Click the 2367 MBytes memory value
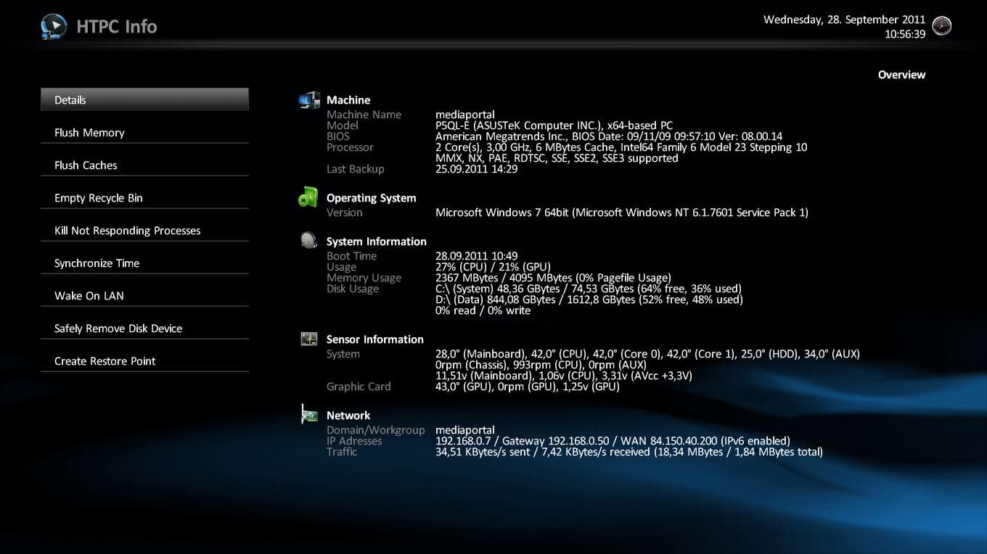The height and width of the screenshot is (554, 987). click(553, 278)
